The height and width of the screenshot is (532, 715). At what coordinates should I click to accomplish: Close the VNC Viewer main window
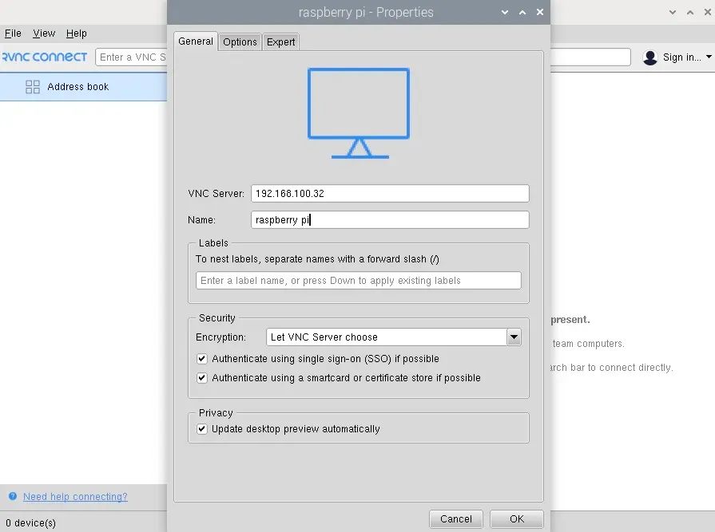tap(708, 12)
